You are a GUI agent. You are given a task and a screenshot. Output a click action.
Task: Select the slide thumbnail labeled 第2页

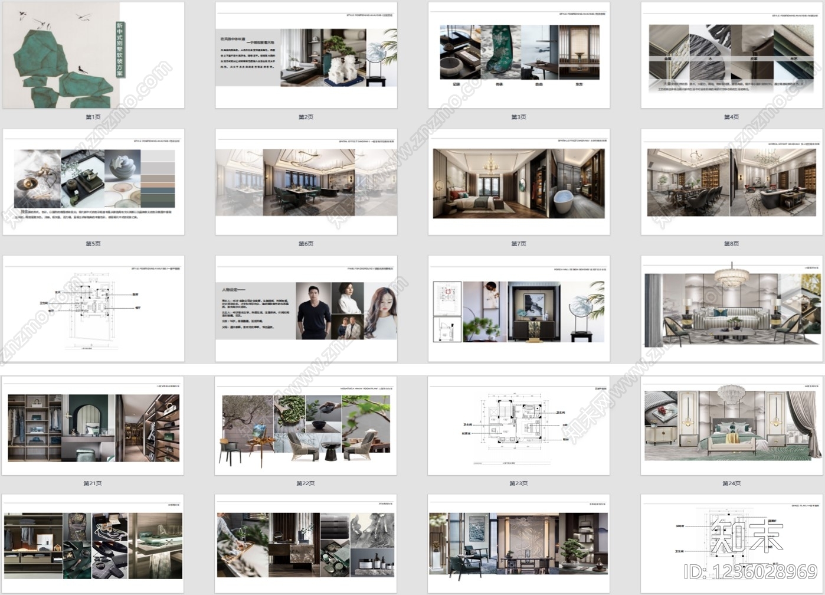[306, 55]
